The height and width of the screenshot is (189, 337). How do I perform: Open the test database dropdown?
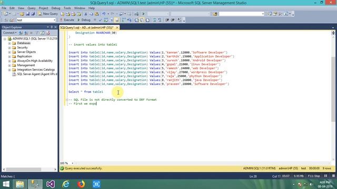pyautogui.click(x=54, y=20)
